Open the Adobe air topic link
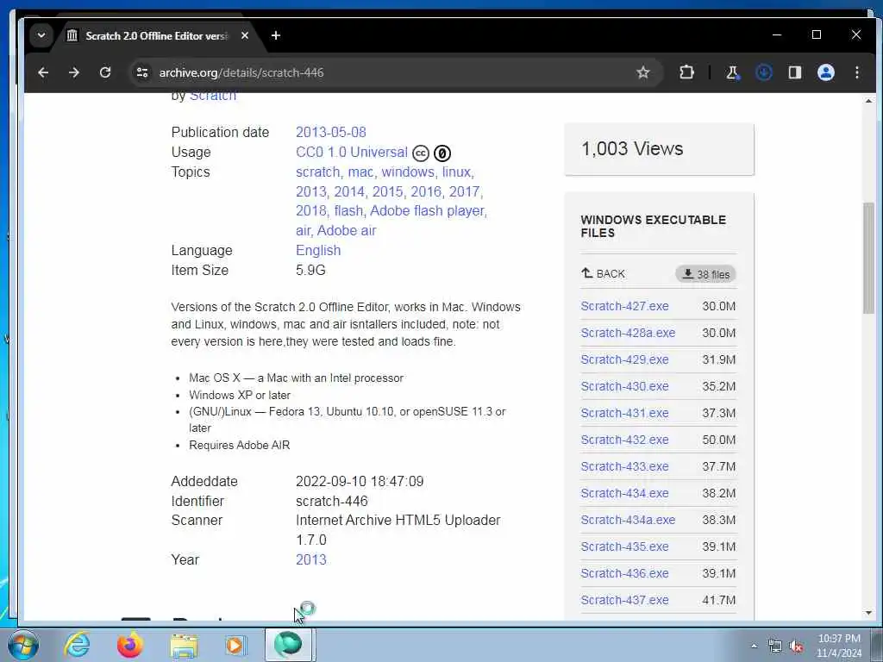 [347, 231]
